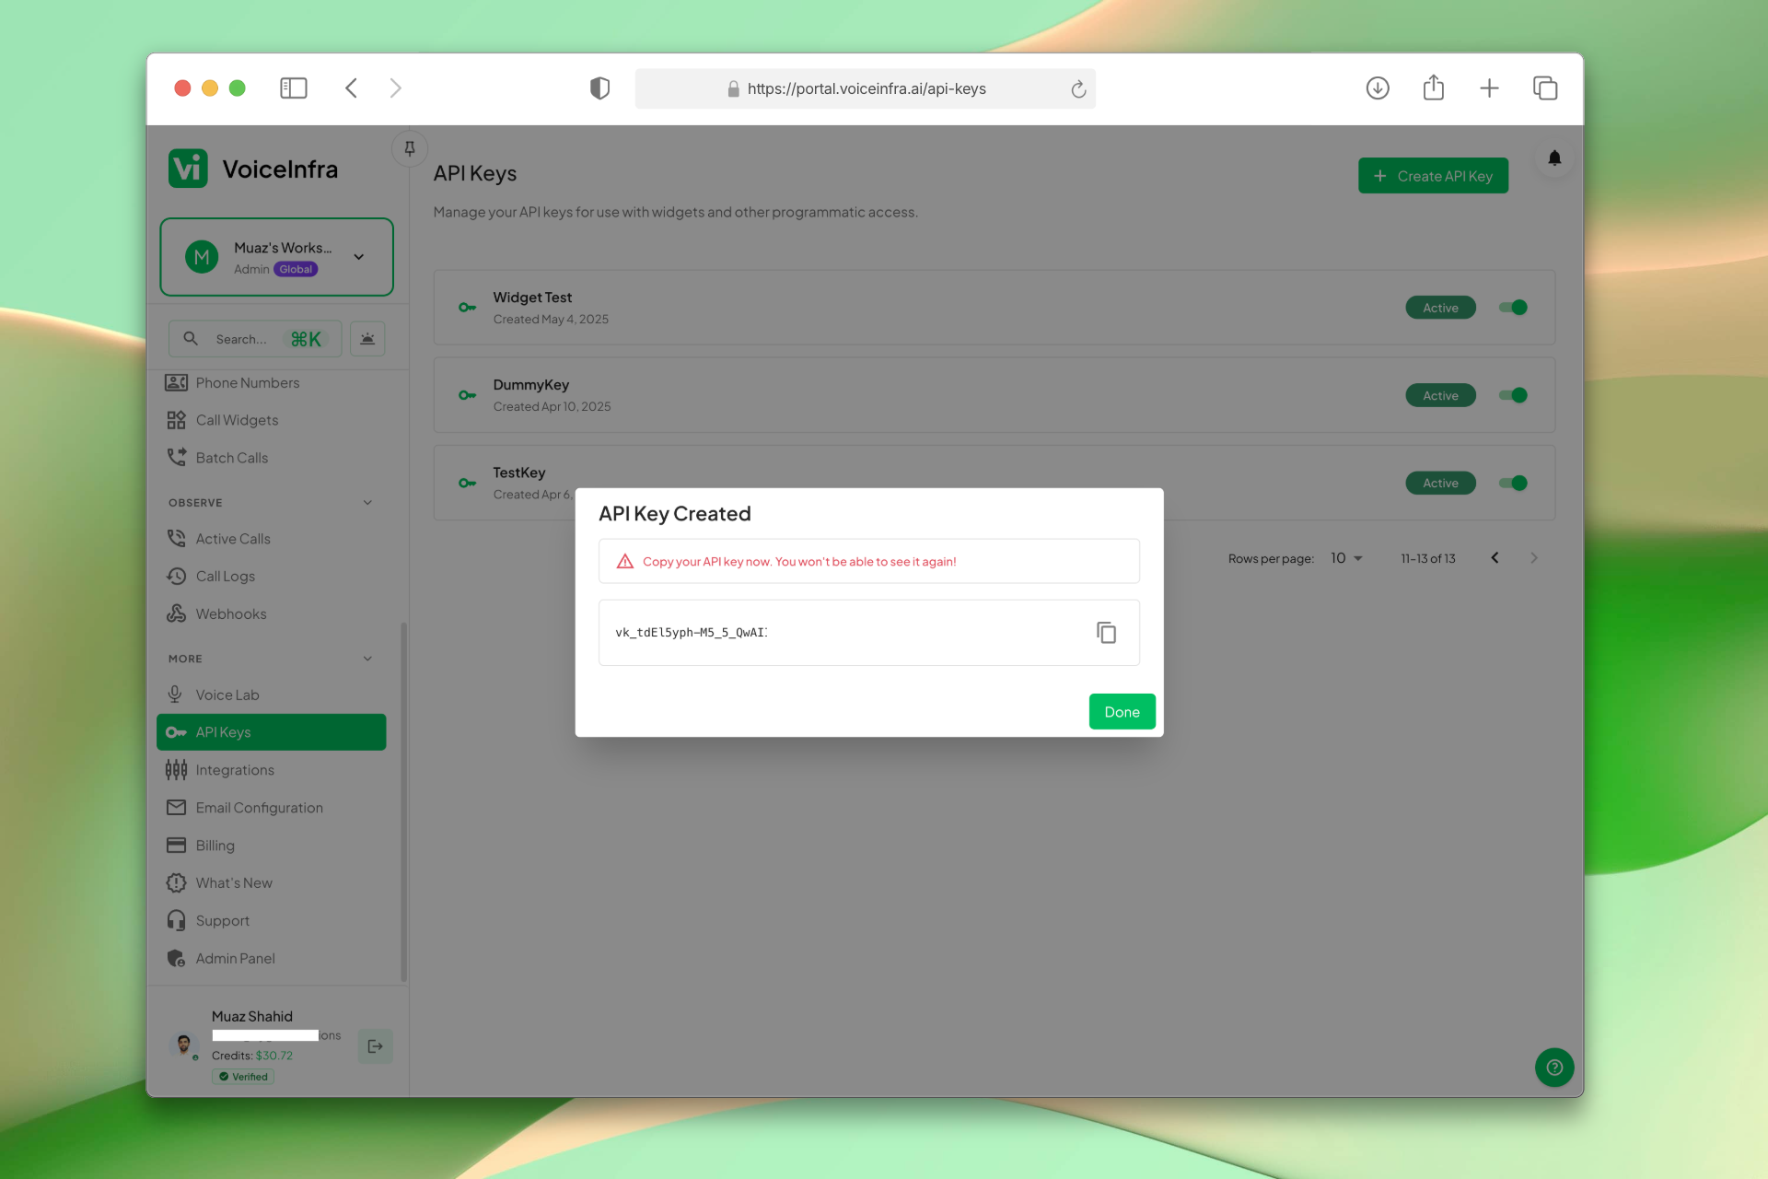
Task: Go forward in Safari
Action: click(396, 88)
